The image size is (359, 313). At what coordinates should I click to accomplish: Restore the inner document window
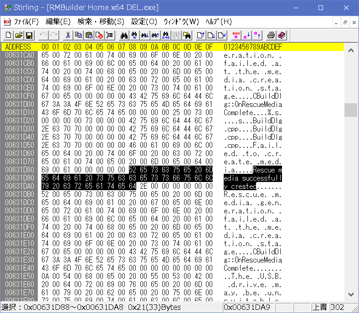tap(345, 22)
